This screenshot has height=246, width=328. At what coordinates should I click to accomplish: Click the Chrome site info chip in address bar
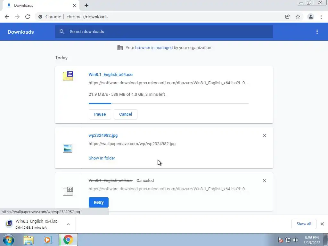pyautogui.click(x=50, y=17)
